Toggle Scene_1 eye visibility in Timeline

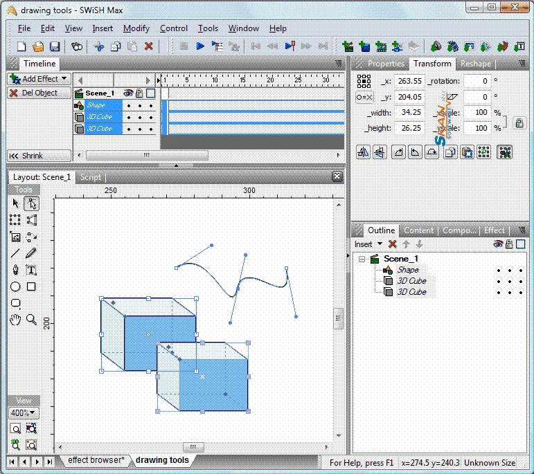[128, 93]
